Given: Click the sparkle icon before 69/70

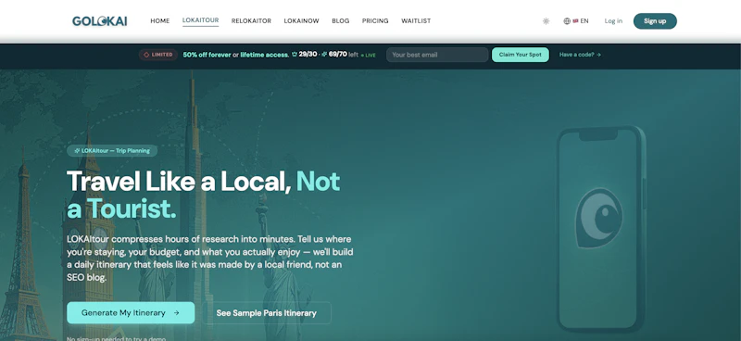Looking at the screenshot, I should pos(324,55).
